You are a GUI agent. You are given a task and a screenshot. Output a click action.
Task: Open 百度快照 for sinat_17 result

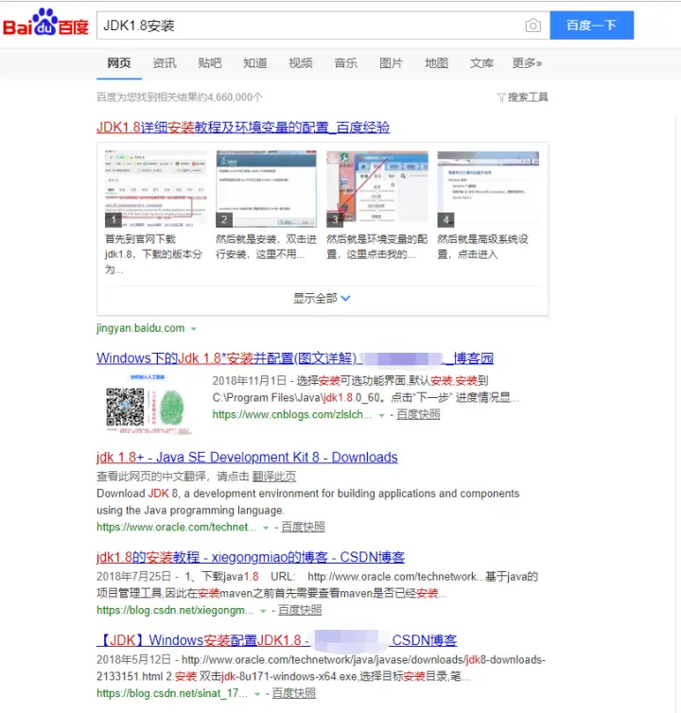pyautogui.click(x=294, y=693)
